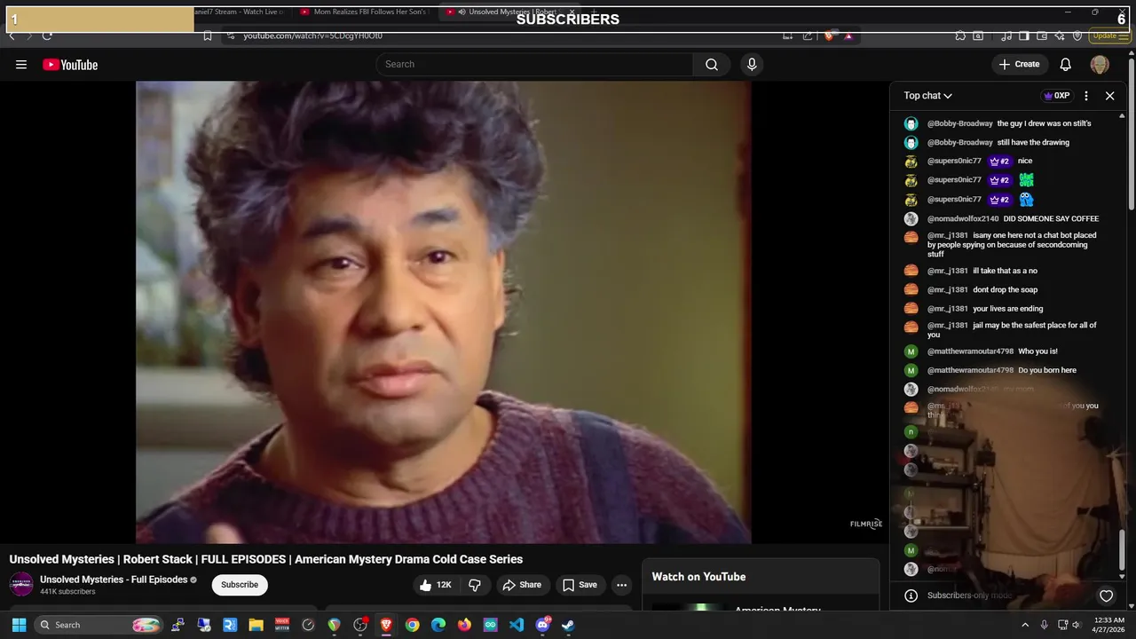Image resolution: width=1136 pixels, height=639 pixels.
Task: Open the volume control in system tray
Action: coord(1077,625)
